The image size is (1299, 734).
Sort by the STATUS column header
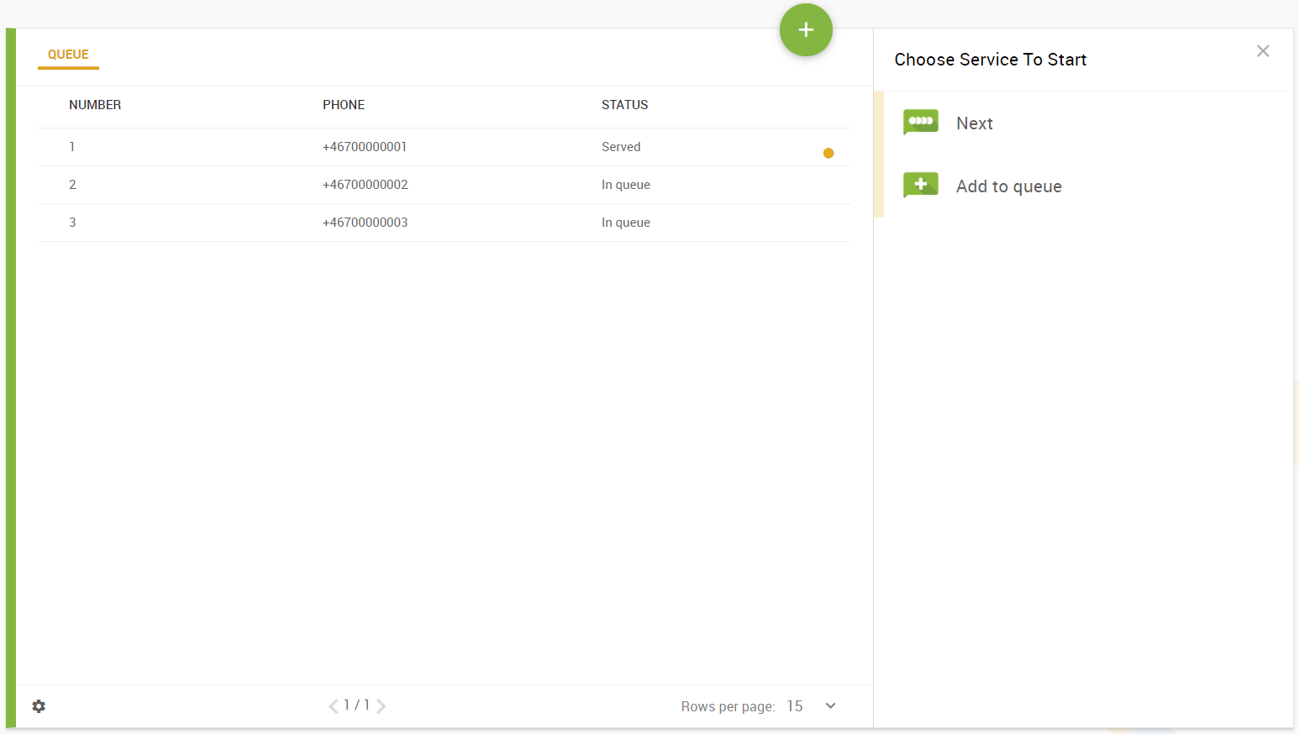click(624, 105)
